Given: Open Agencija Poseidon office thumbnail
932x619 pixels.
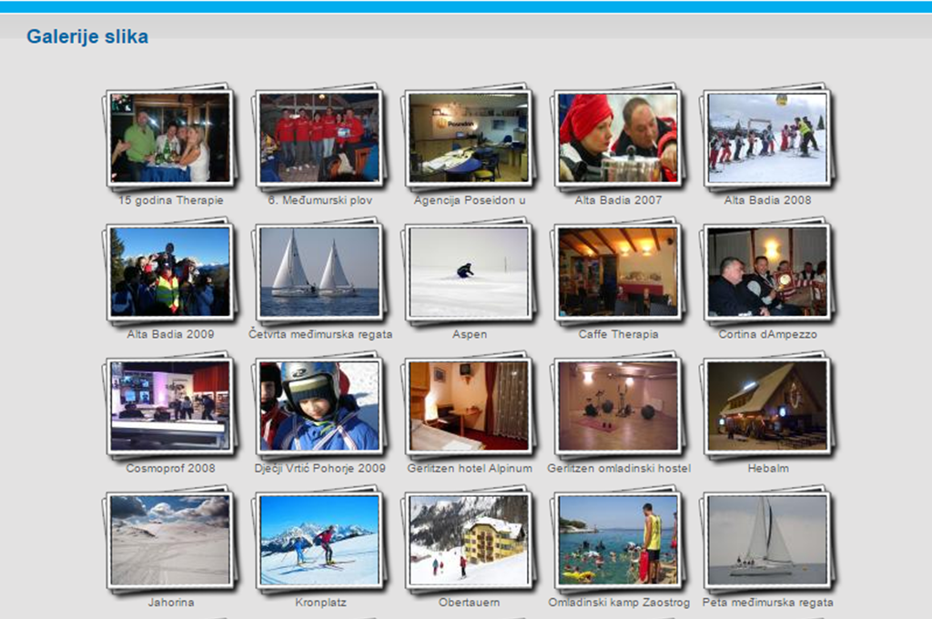Looking at the screenshot, I should click(469, 137).
